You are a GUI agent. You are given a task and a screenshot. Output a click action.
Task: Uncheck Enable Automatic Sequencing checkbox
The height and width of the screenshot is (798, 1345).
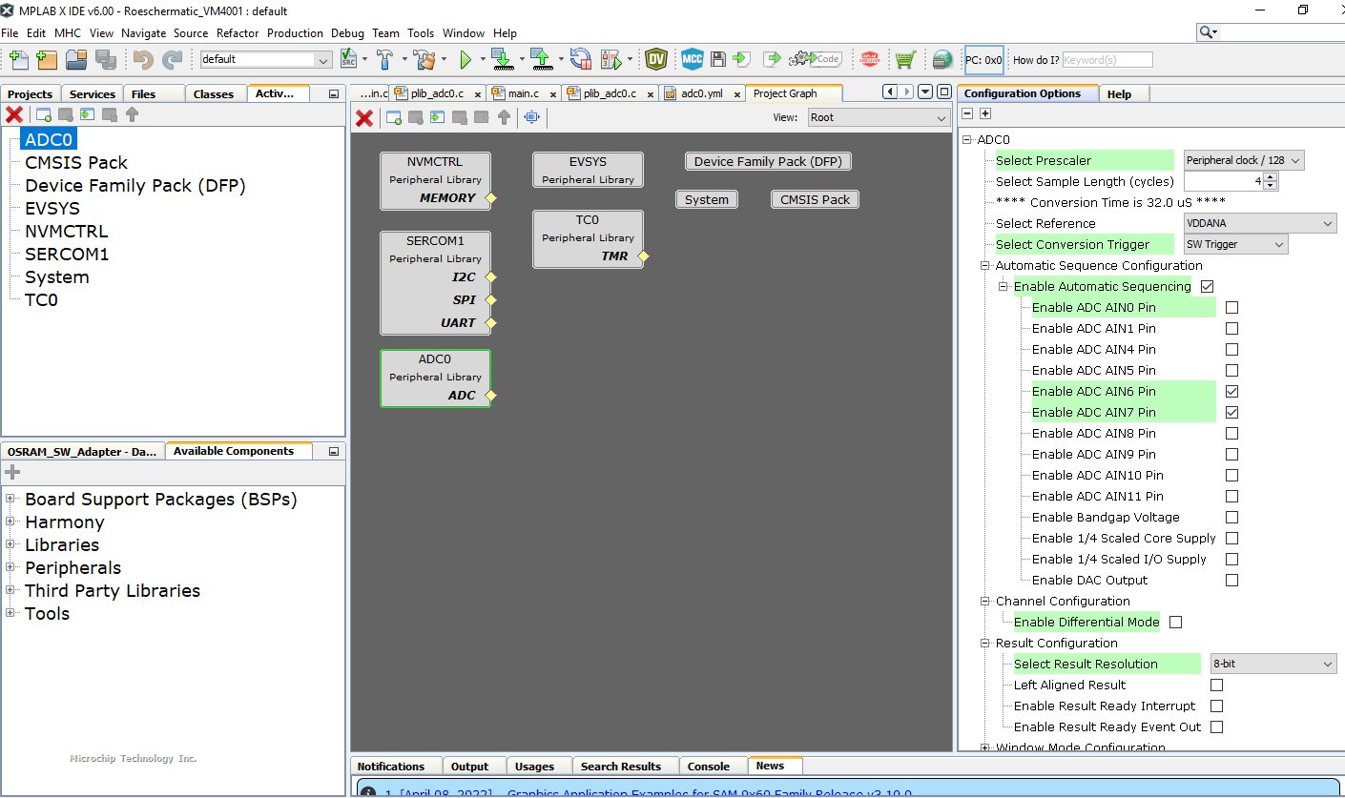tap(1208, 286)
